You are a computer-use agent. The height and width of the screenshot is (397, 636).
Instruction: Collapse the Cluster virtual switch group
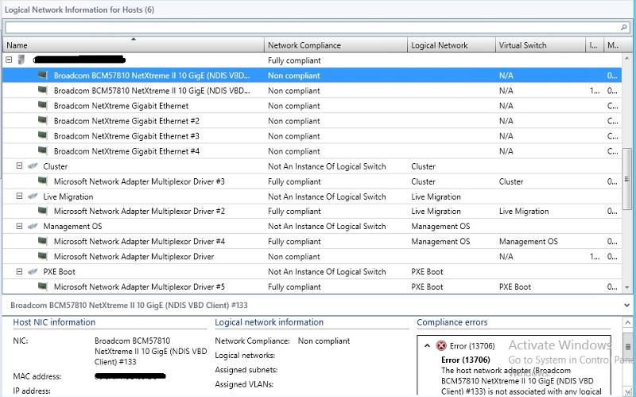19,165
